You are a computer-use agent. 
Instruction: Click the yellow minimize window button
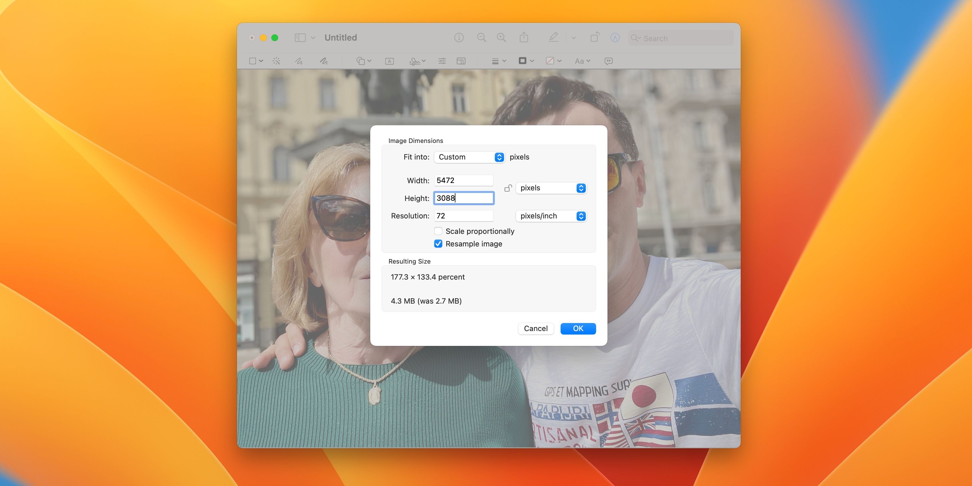pos(263,38)
